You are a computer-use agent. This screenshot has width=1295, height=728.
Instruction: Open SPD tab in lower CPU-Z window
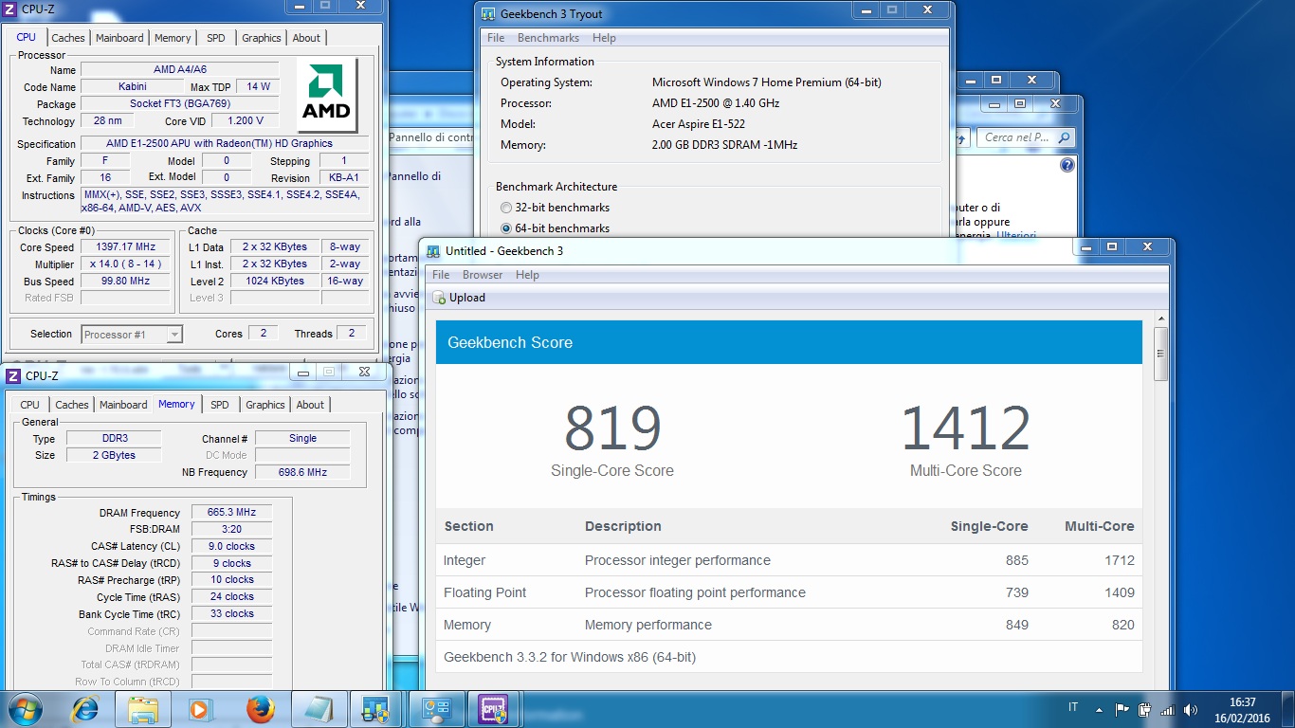coord(220,405)
